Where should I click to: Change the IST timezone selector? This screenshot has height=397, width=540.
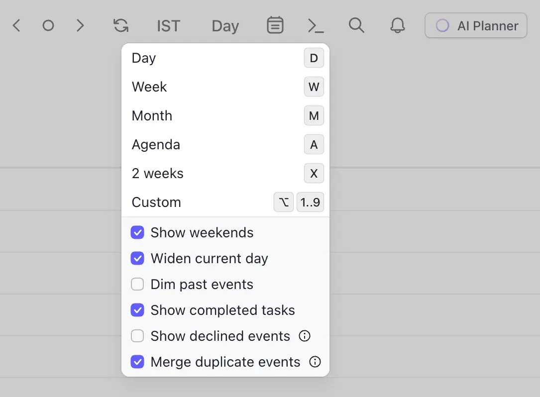pyautogui.click(x=168, y=25)
